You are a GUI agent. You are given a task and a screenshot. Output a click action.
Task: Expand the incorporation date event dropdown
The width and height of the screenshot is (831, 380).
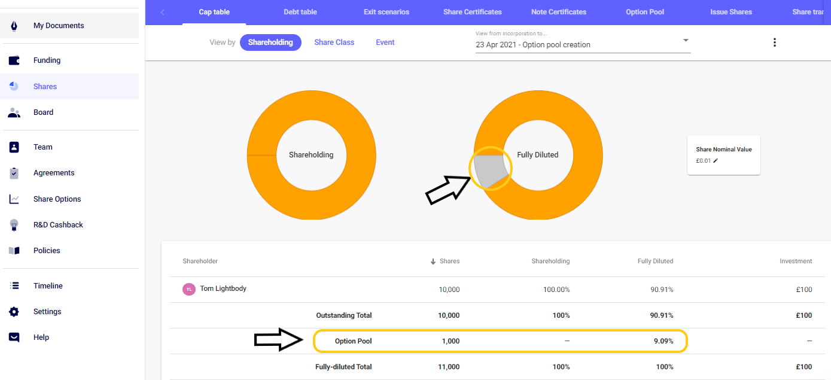tap(686, 41)
